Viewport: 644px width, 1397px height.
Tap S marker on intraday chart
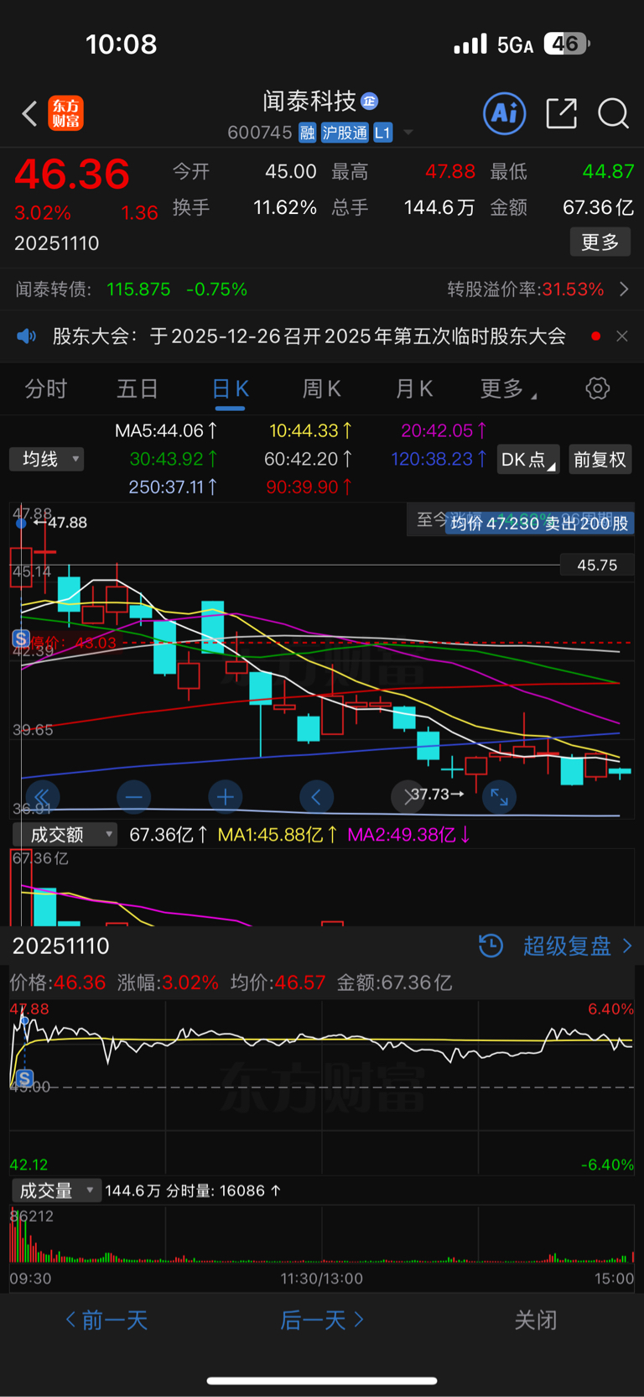(x=25, y=1078)
